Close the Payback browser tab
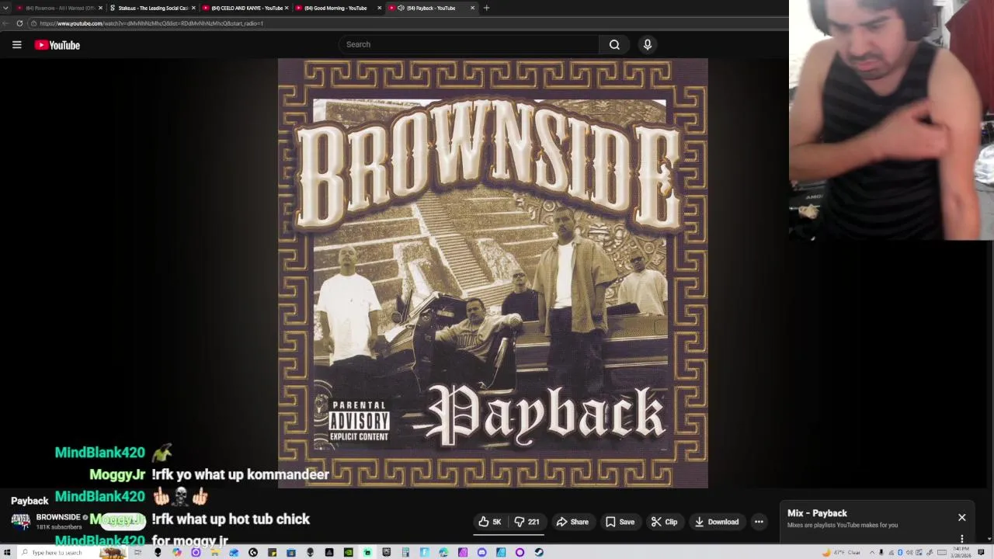 472,8
